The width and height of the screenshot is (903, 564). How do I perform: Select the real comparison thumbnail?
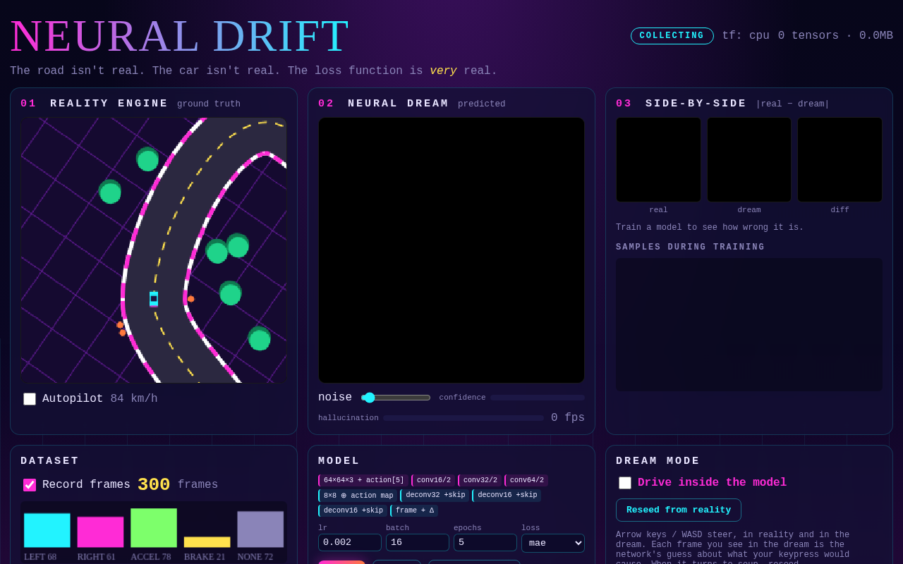pyautogui.click(x=658, y=160)
